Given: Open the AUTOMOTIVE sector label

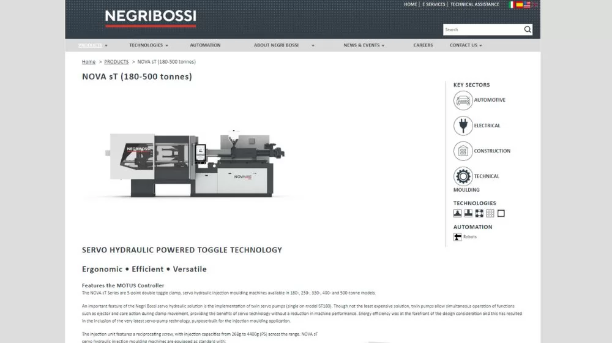Looking at the screenshot, I should (490, 100).
